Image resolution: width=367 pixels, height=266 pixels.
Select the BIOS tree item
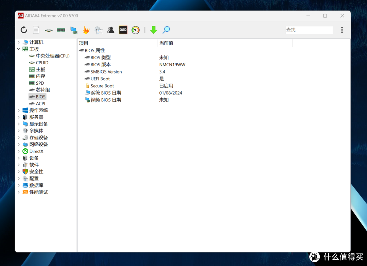37,97
